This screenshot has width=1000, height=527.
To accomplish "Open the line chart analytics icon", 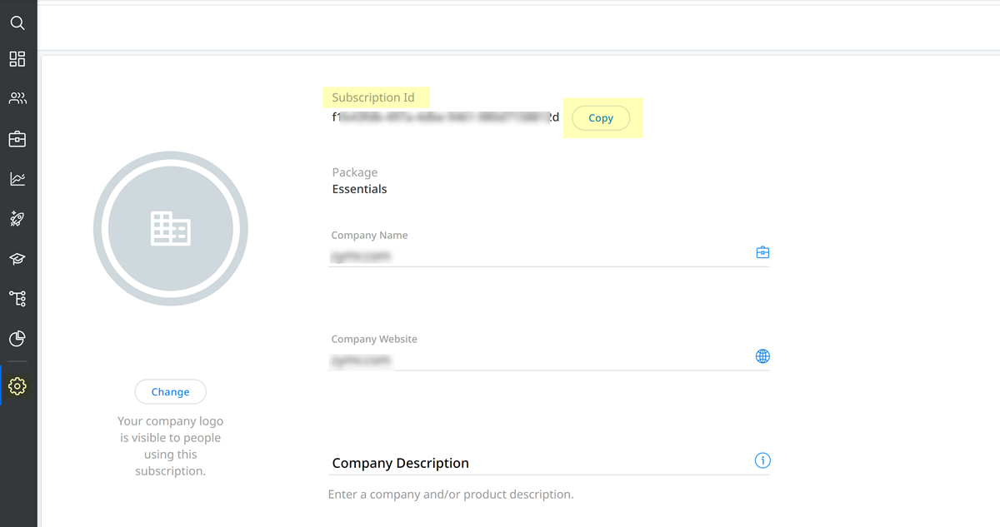I will [17, 179].
